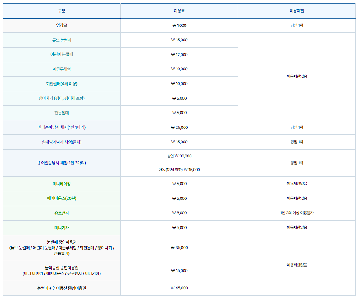Viewport: 358px width, 298px height.
Task: Click the '이용료' column header
Action: pyautogui.click(x=179, y=11)
